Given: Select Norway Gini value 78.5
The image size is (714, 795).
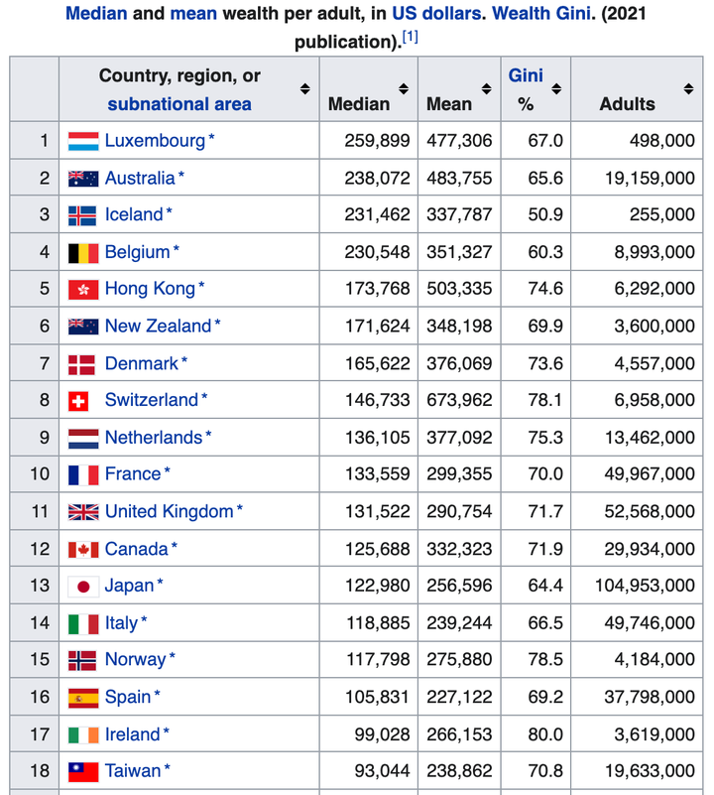Looking at the screenshot, I should tap(545, 660).
